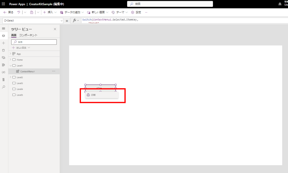The image size is (288, 173).
Task: Switch to the Components (コンポーネント) tab
Action: [28, 35]
